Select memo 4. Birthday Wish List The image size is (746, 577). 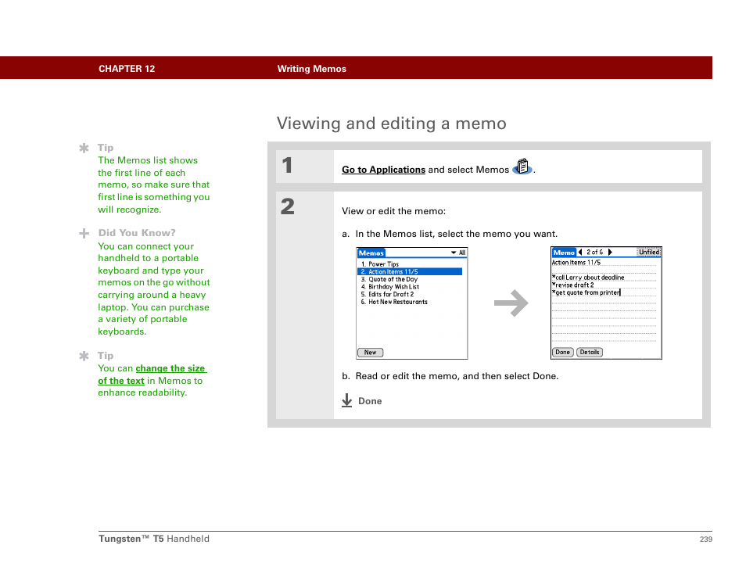pyautogui.click(x=389, y=287)
